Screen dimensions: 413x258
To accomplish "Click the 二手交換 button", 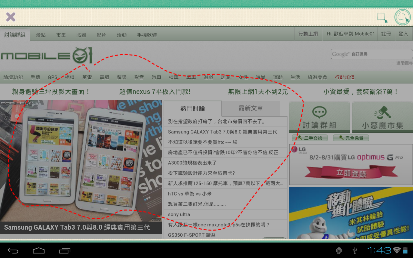I will coord(309,138).
